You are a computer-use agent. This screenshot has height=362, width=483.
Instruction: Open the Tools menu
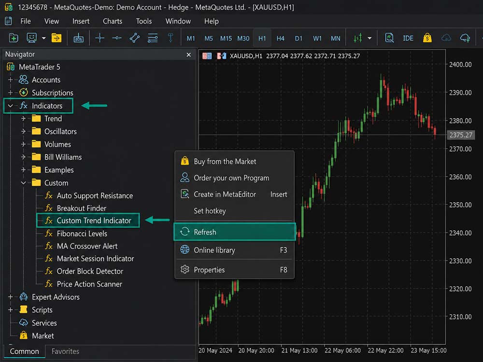[x=144, y=21]
